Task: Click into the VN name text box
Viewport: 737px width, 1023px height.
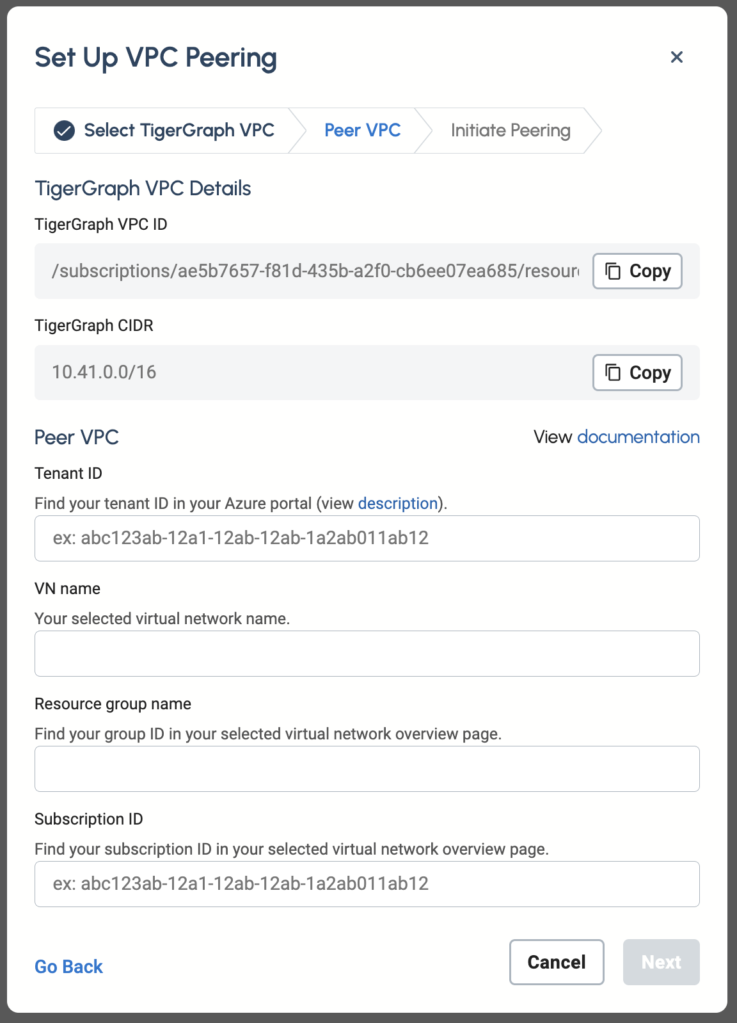Action: coord(367,654)
